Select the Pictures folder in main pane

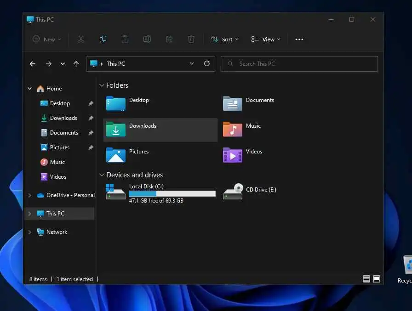(160, 155)
